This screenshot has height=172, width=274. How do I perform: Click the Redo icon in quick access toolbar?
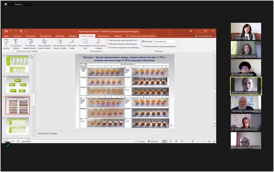point(16,31)
